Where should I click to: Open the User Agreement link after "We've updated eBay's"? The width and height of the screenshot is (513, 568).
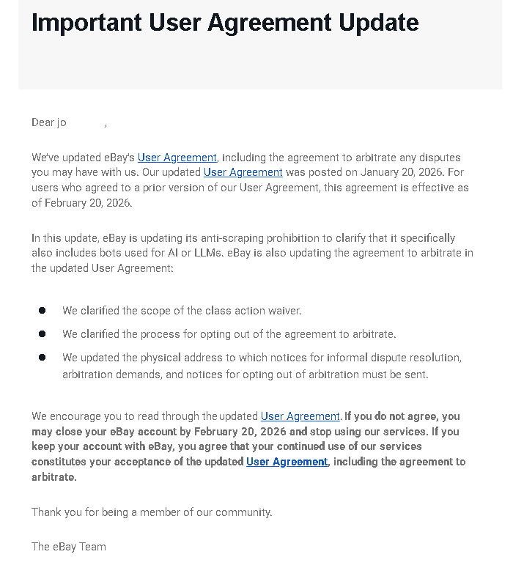point(177,158)
